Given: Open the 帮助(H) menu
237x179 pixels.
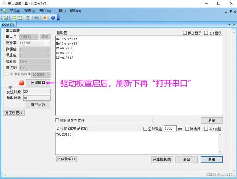Looking at the screenshot, I should click(75, 11).
